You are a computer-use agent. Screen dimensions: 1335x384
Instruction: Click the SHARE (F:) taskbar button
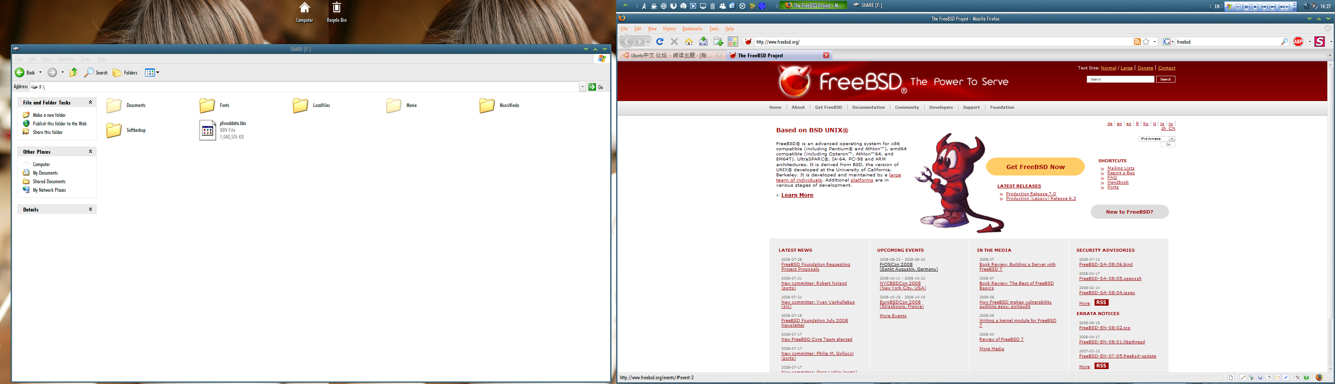868,6
